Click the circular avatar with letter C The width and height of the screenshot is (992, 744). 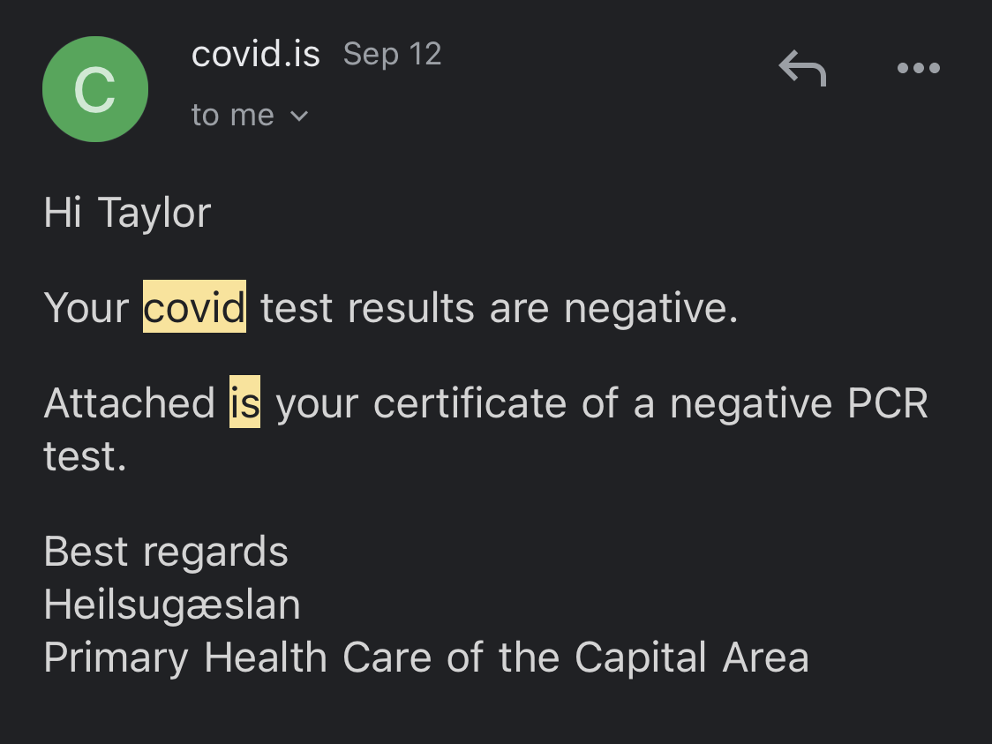coord(95,89)
